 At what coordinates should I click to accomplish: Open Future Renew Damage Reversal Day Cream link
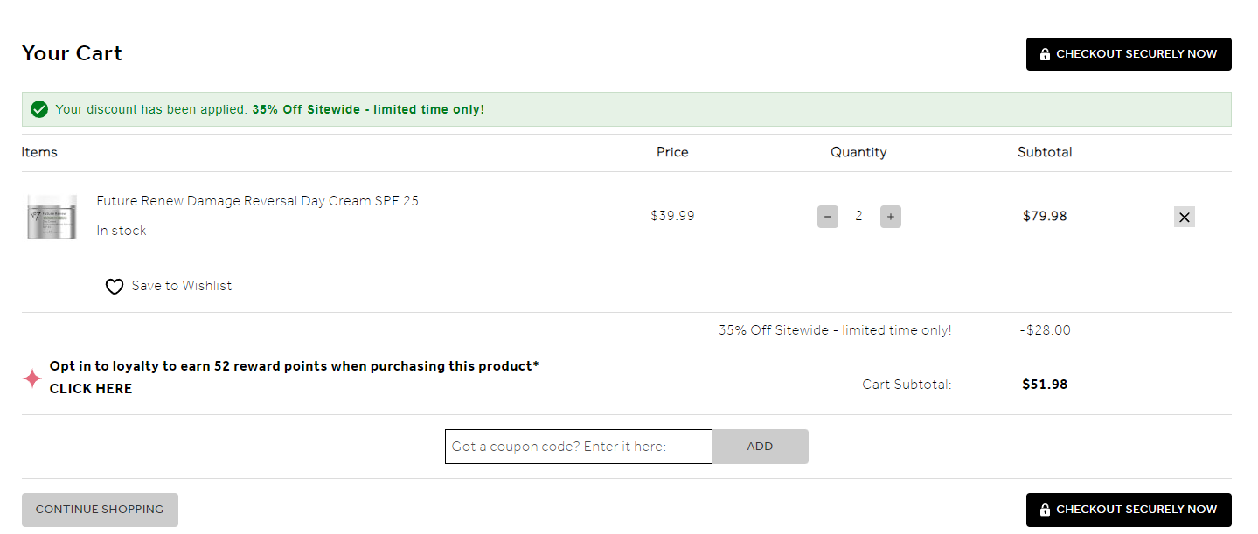pos(257,201)
